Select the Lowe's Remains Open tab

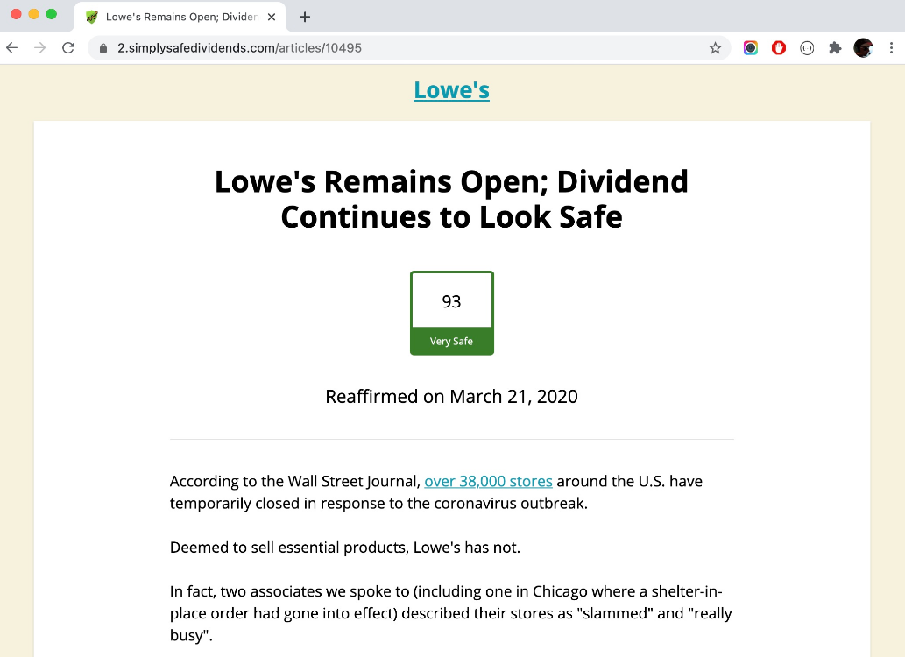point(175,16)
